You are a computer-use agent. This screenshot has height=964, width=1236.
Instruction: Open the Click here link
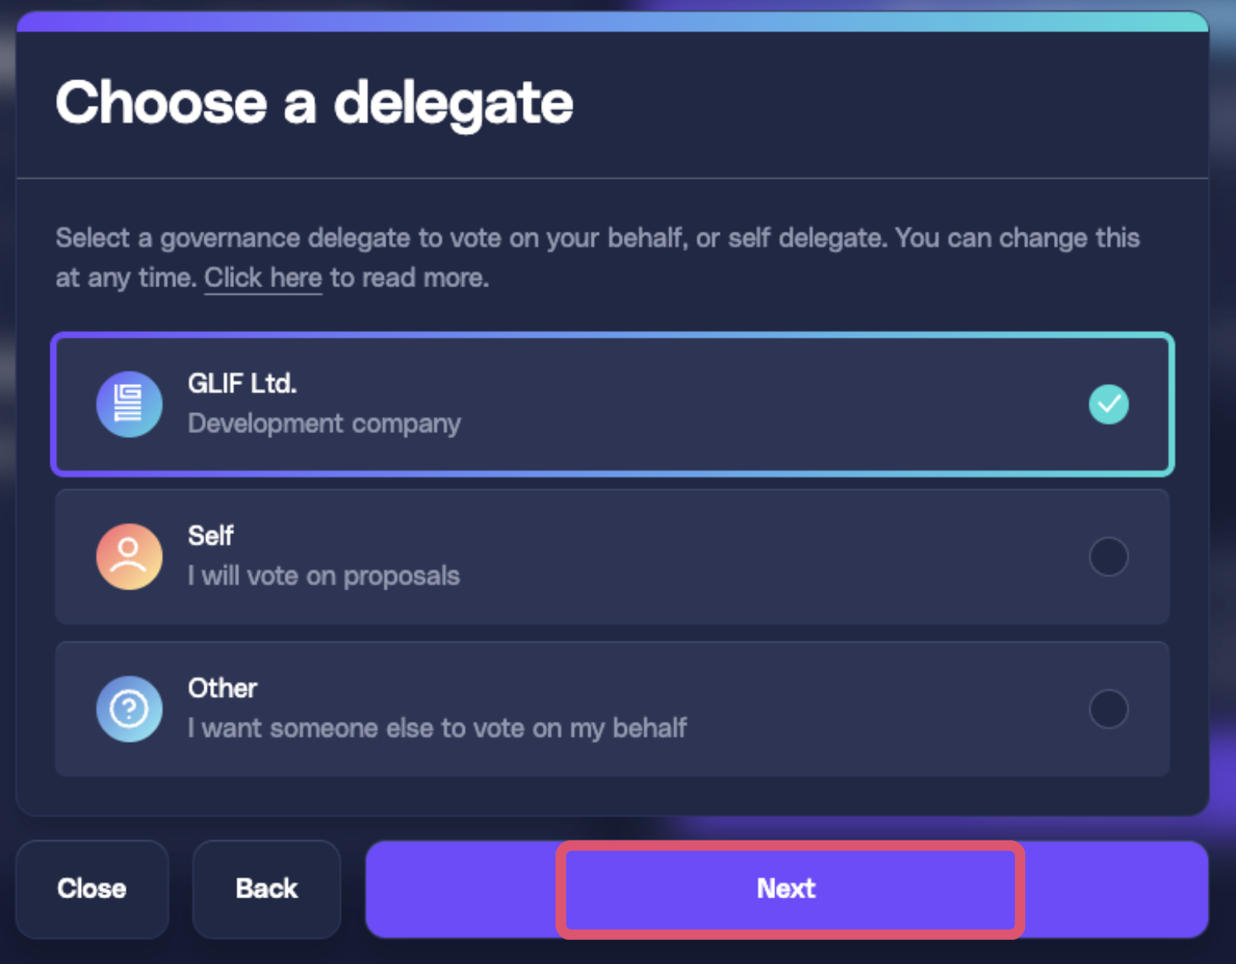point(263,277)
